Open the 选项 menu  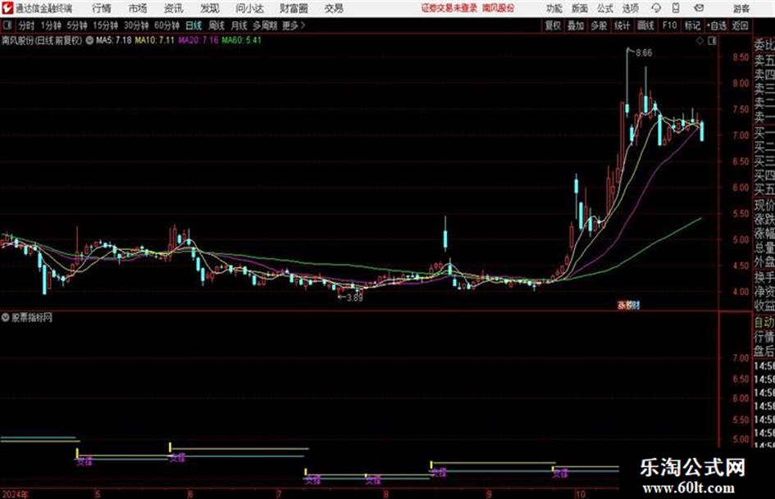(630, 8)
